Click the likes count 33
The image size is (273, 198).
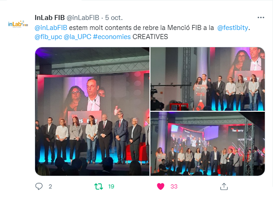(x=174, y=187)
